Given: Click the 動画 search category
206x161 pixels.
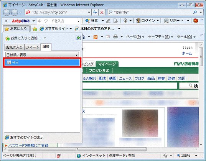Looking at the screenshot, I should pos(113,79).
